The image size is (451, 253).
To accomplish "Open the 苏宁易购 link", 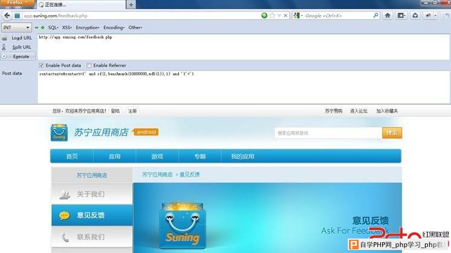I will tap(334, 111).
